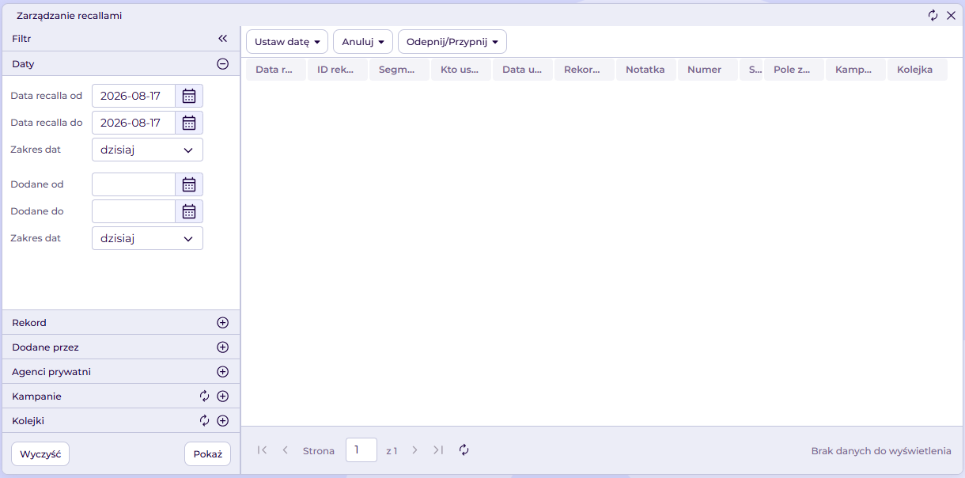Collapse the Daty section
Image resolution: width=965 pixels, height=478 pixels.
coord(223,64)
